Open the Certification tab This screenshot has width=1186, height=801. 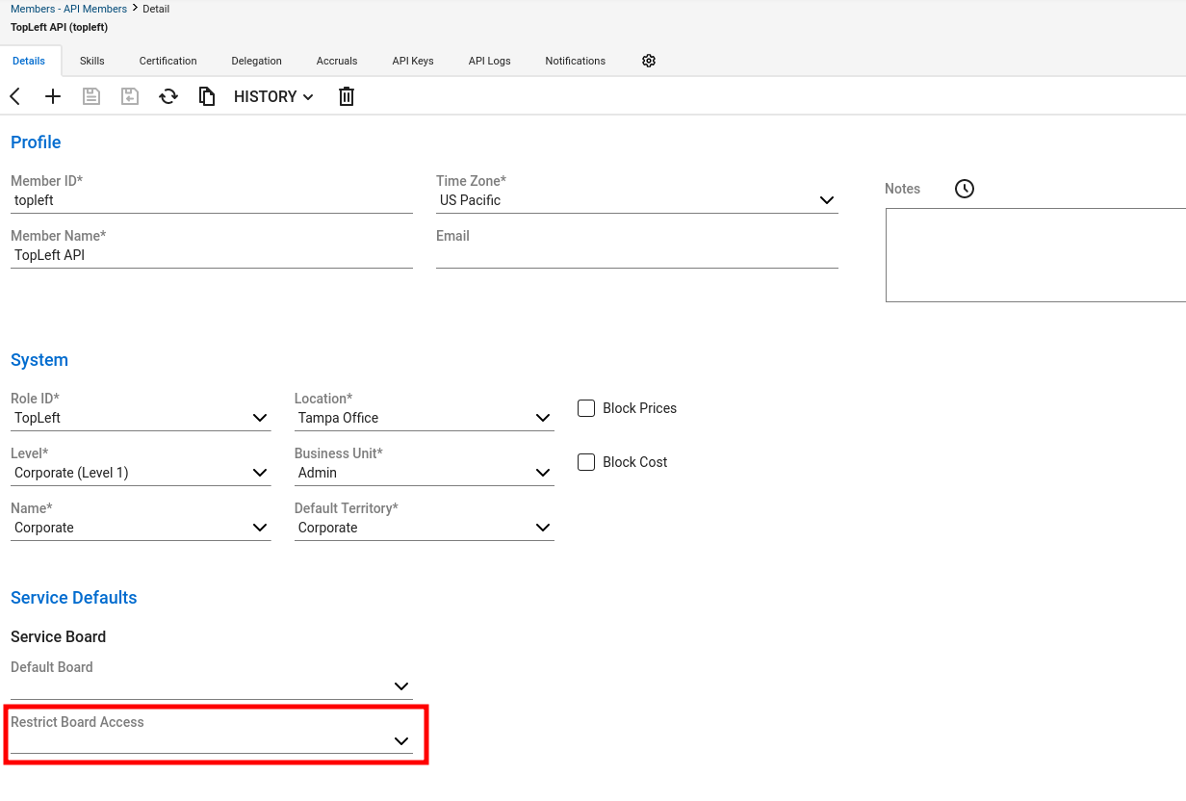(x=168, y=61)
